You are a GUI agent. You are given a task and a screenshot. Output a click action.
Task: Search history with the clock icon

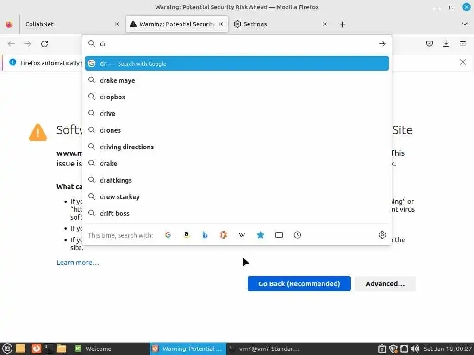(298, 235)
